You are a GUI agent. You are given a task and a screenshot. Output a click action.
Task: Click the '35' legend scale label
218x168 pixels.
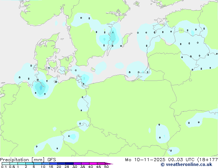point(83,167)
